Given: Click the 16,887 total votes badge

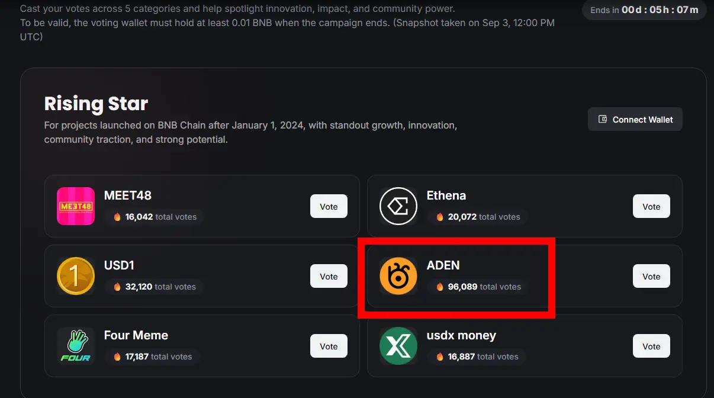Looking at the screenshot, I should (x=477, y=357).
